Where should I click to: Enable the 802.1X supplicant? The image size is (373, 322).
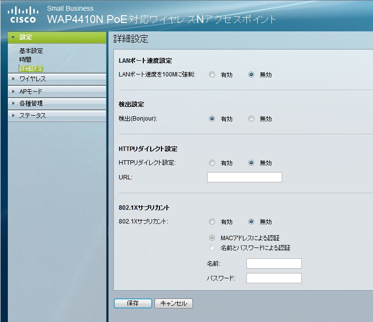point(212,222)
